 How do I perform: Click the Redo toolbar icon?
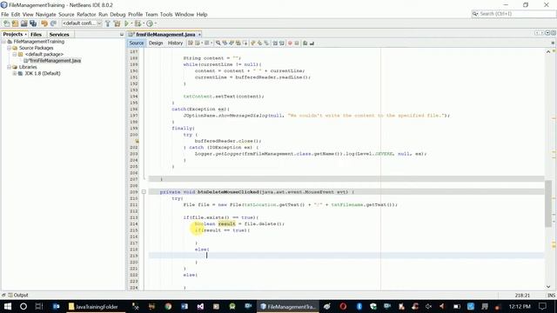tap(53, 23)
